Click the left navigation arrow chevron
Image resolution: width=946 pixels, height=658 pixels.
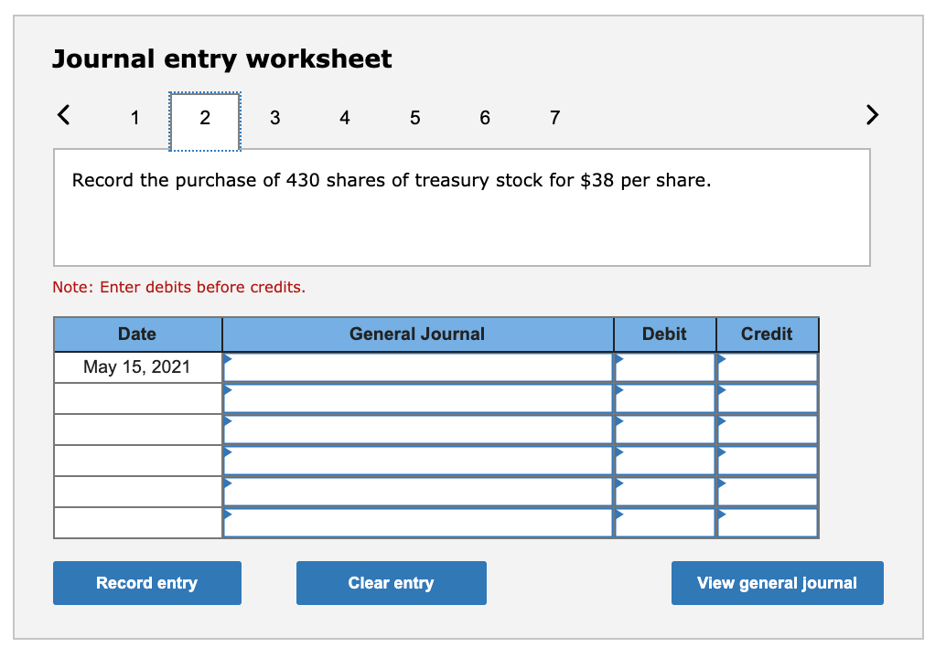[62, 115]
